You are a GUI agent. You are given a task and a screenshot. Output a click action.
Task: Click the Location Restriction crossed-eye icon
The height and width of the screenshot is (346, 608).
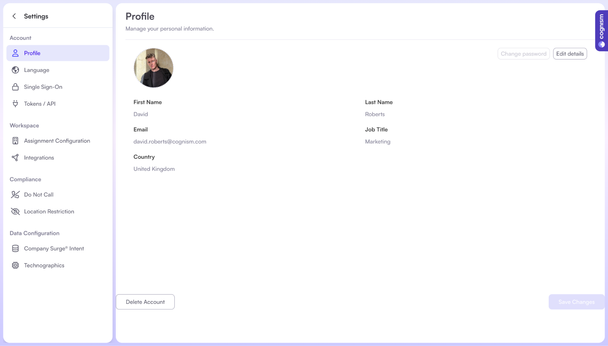pos(15,211)
